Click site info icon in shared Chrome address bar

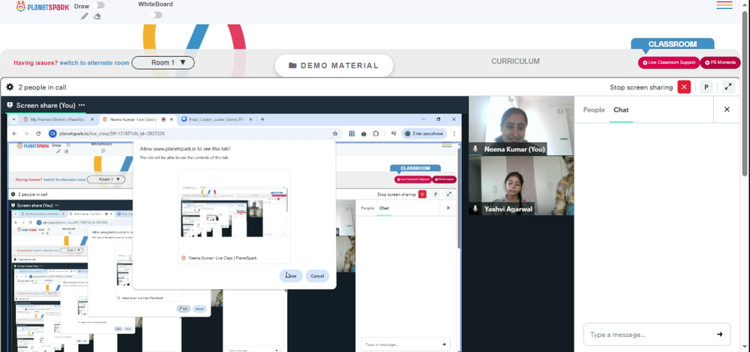tap(52, 134)
